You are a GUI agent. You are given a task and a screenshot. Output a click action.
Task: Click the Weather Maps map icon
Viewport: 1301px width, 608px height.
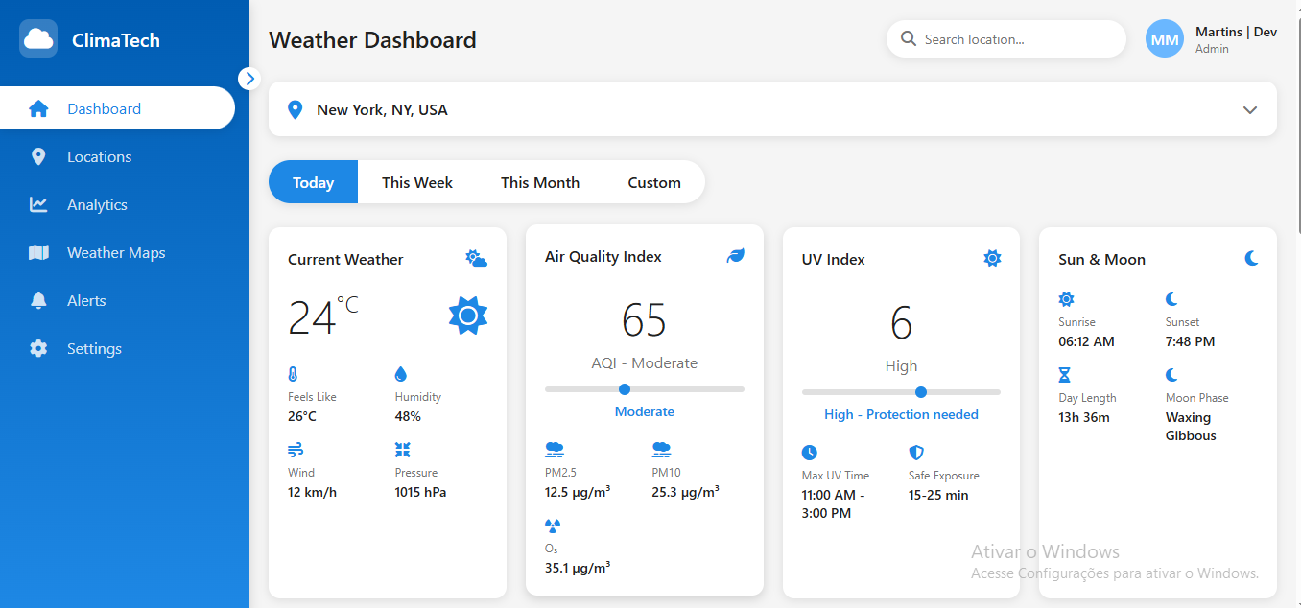(38, 253)
